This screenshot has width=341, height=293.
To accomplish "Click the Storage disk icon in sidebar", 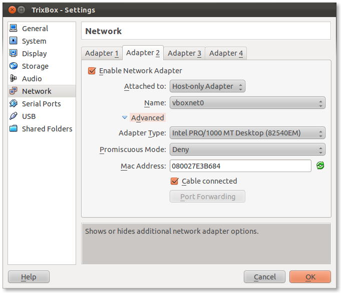I will tap(14, 66).
